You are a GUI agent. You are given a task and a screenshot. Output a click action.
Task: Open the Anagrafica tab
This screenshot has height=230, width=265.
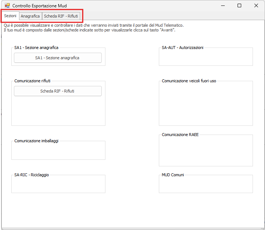(30, 16)
